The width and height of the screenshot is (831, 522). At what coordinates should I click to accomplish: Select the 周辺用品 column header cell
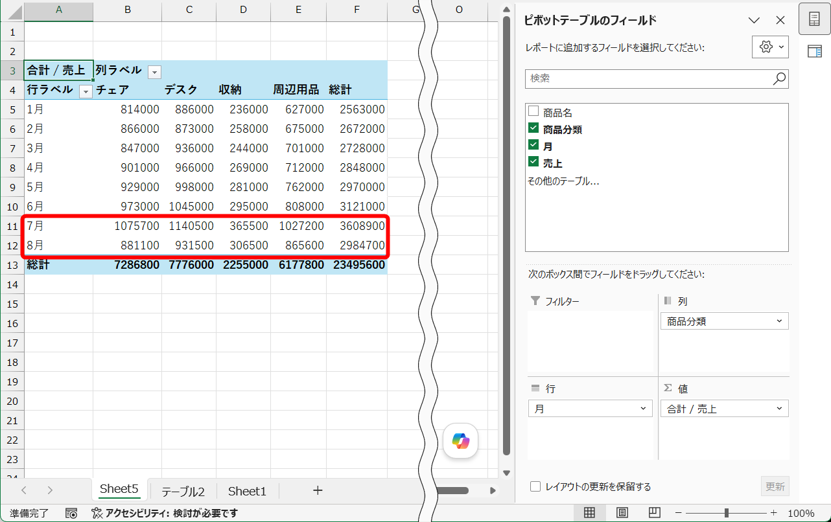coord(299,90)
